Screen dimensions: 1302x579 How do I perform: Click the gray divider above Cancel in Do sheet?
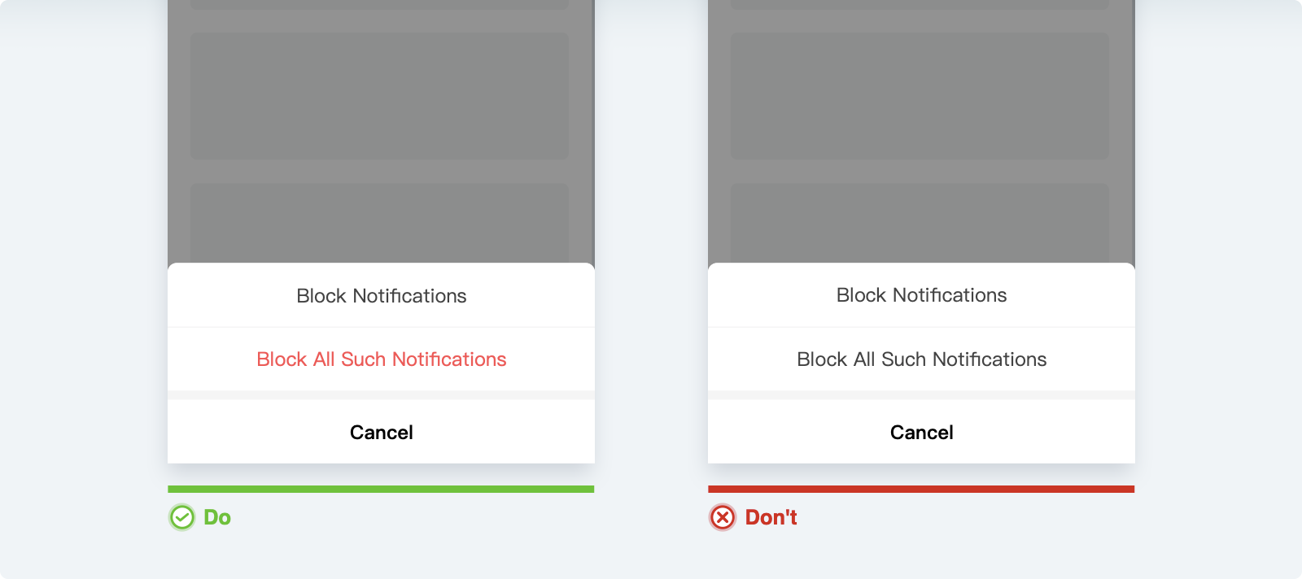point(381,395)
